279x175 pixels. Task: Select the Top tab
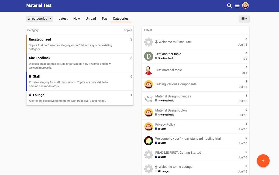pyautogui.click(x=104, y=19)
